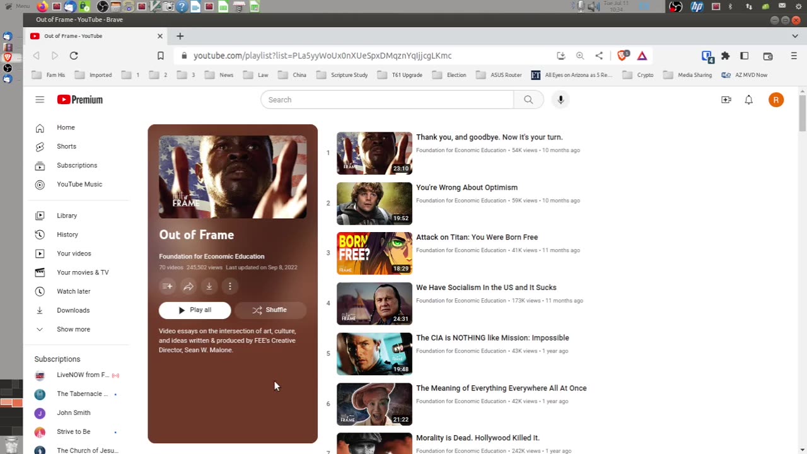The width and height of the screenshot is (807, 454).
Task: Click the Shuffle button
Action: (x=270, y=310)
